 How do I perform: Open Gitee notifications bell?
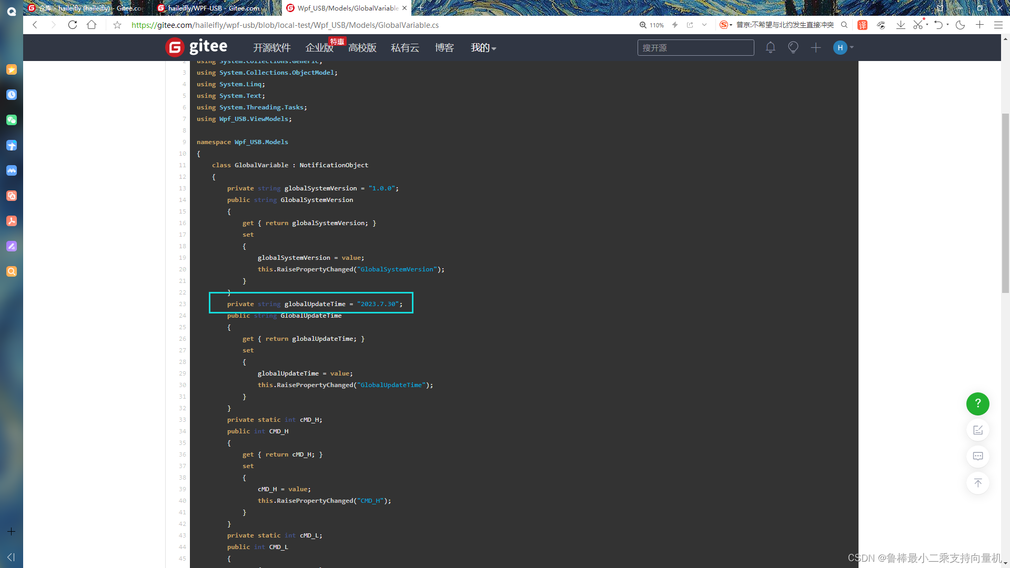771,47
